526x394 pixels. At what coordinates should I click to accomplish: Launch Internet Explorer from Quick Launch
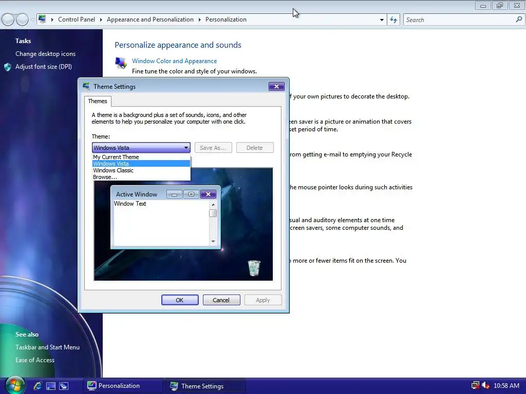point(37,386)
